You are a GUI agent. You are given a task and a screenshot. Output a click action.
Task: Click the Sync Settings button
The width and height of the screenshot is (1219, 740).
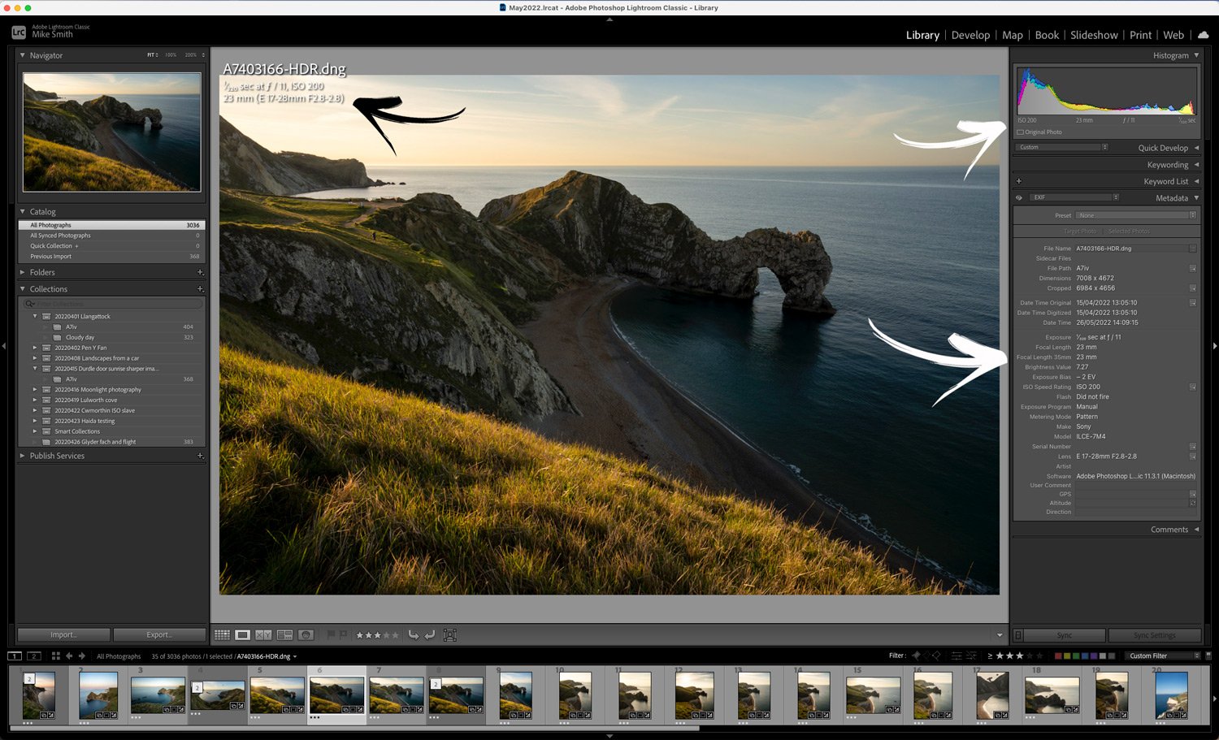pyautogui.click(x=1154, y=635)
